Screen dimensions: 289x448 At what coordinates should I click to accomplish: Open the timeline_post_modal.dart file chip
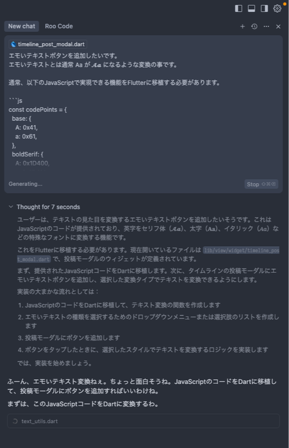pos(48,45)
